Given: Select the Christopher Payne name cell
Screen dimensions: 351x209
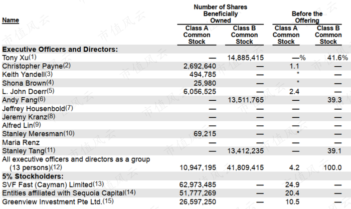Looking at the screenshot, I should point(36,66).
